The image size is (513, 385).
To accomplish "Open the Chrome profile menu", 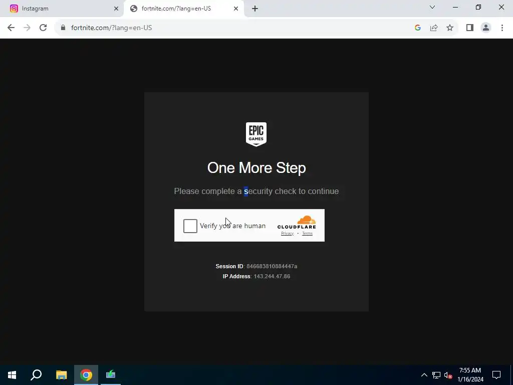I will coord(486,28).
